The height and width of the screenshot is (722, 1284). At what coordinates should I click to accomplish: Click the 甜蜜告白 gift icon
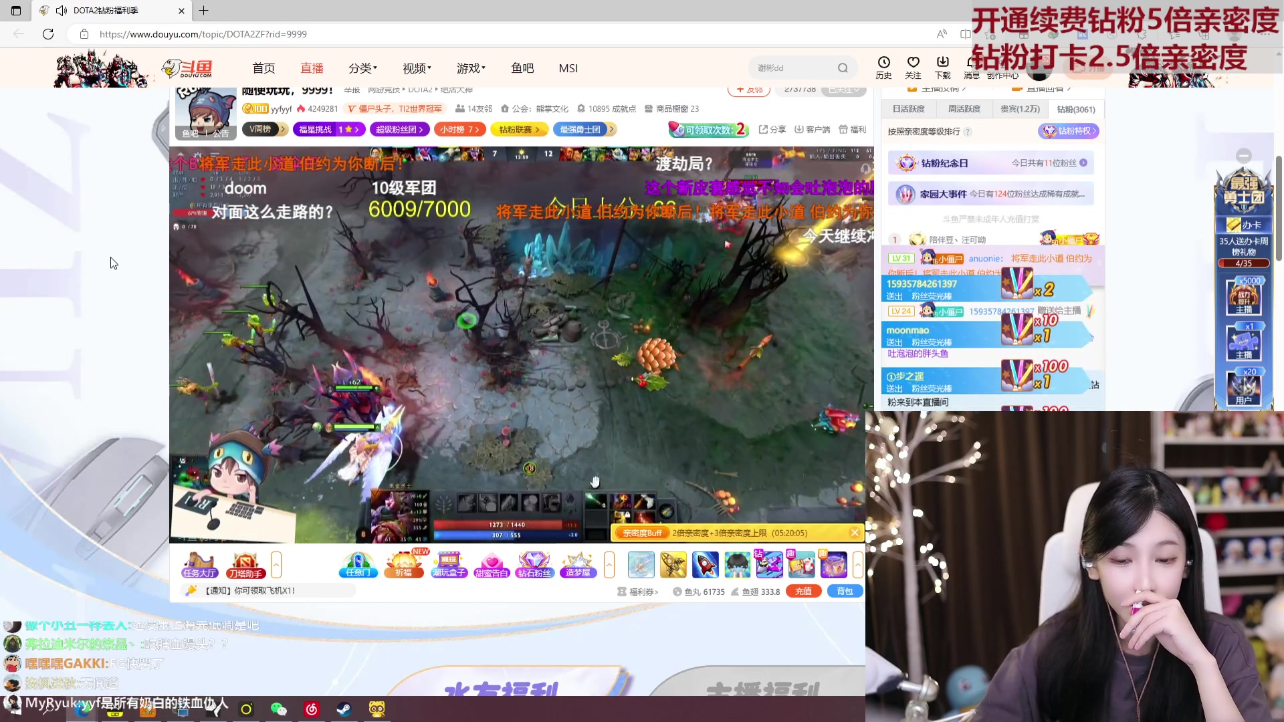pyautogui.click(x=492, y=565)
